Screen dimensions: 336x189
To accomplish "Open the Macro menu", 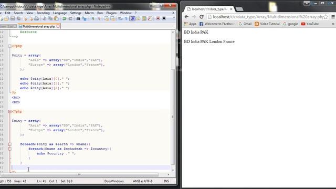I will coord(89,13).
